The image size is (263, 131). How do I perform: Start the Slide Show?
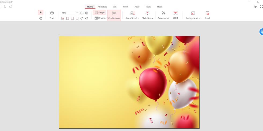point(147,15)
